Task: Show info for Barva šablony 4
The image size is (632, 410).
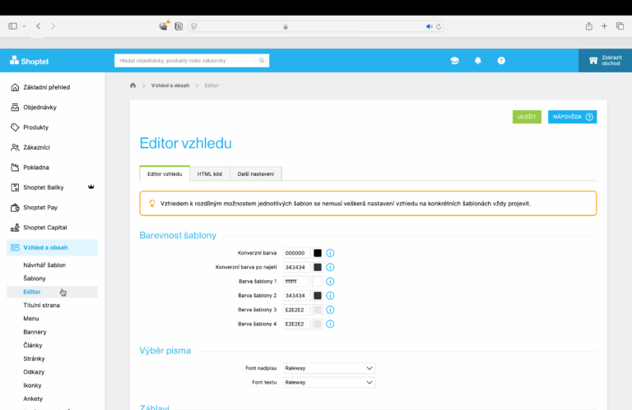Action: click(x=330, y=324)
